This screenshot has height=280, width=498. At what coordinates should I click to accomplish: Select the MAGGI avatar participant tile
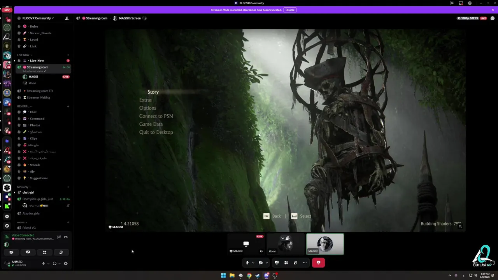tap(325, 244)
